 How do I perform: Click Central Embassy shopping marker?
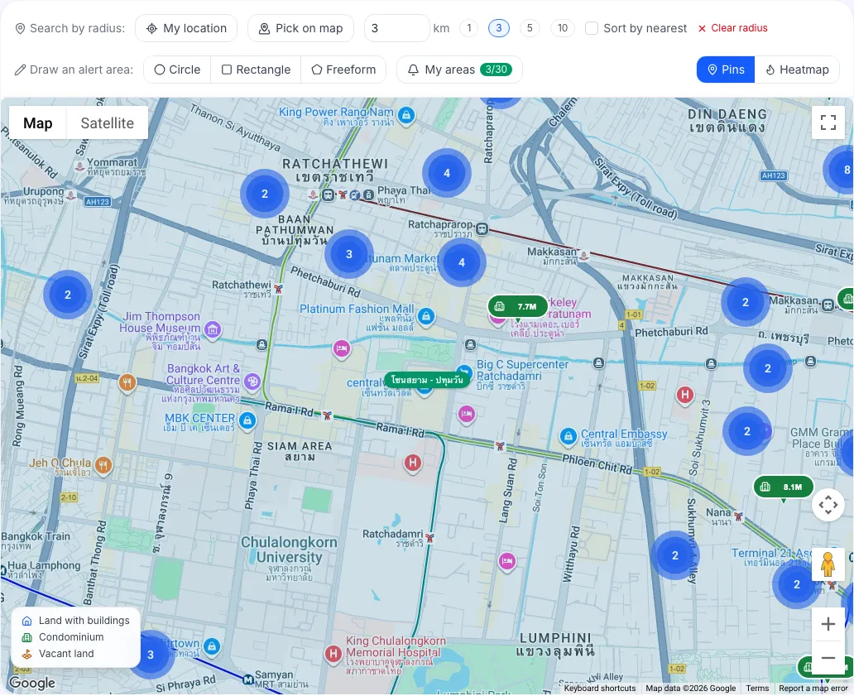568,436
